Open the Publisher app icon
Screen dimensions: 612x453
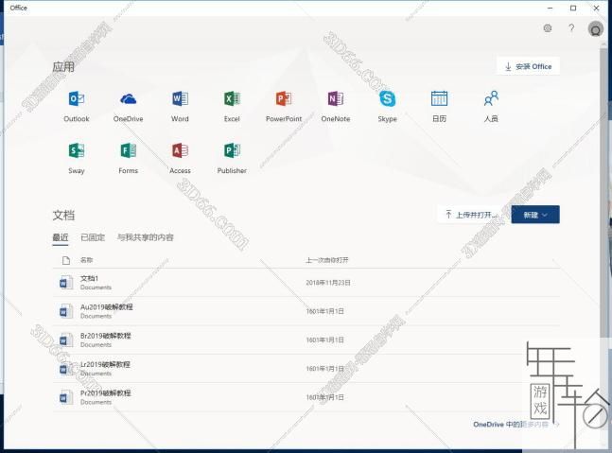(232, 150)
